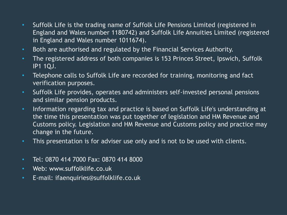
Task: Click the bullet beside 'Telephone calls to Suffolk Life'
Action: [x=23, y=75]
